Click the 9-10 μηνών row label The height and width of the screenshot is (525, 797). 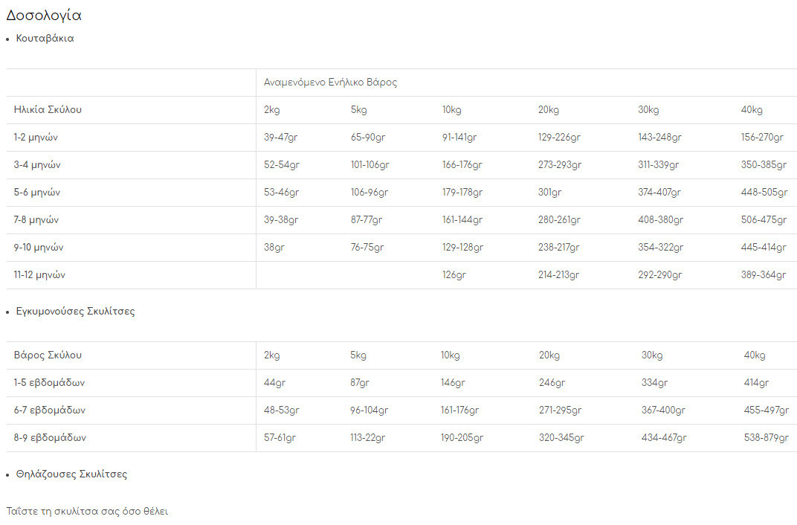pyautogui.click(x=39, y=248)
